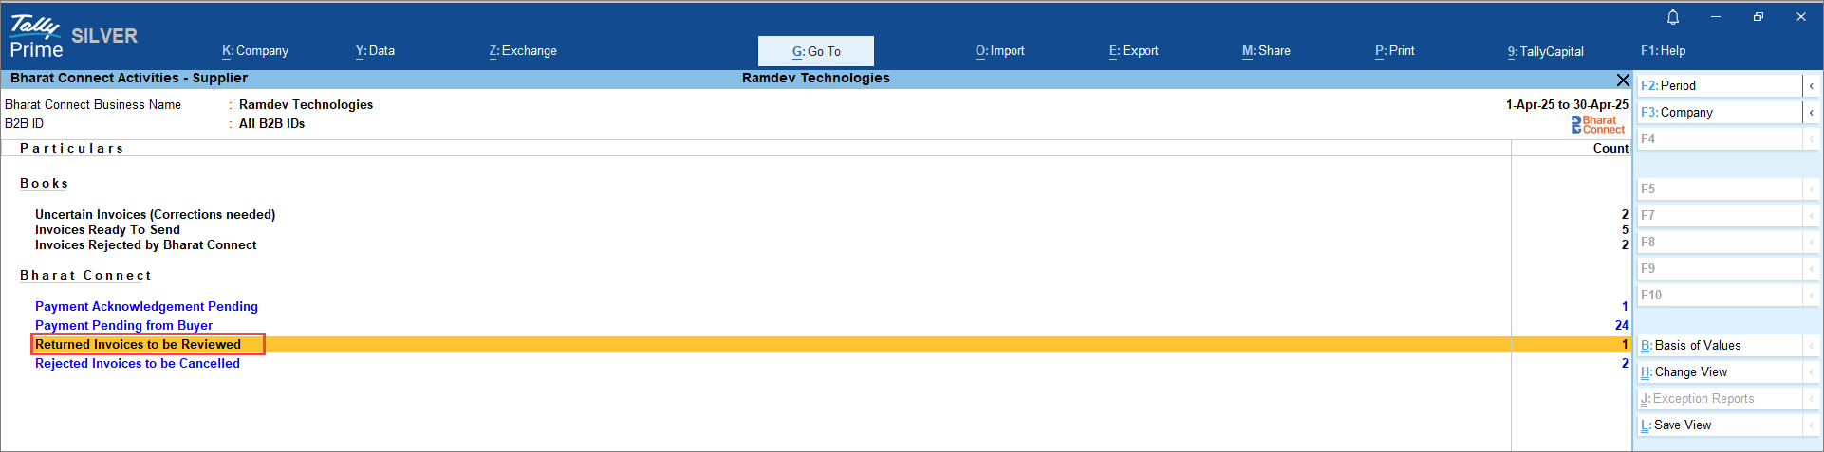Open the Exchange menu
Image resolution: width=1824 pixels, height=452 pixels.
(523, 51)
